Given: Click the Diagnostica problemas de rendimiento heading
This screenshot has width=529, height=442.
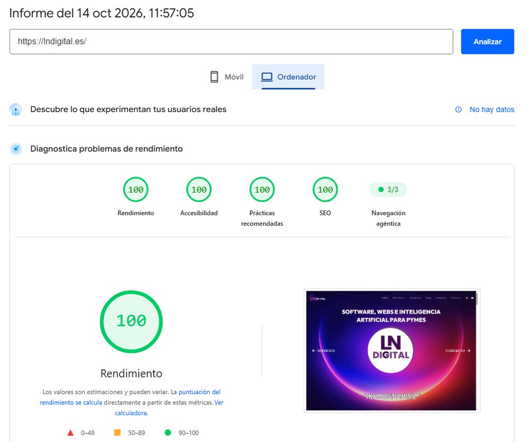Looking at the screenshot, I should coord(107,149).
